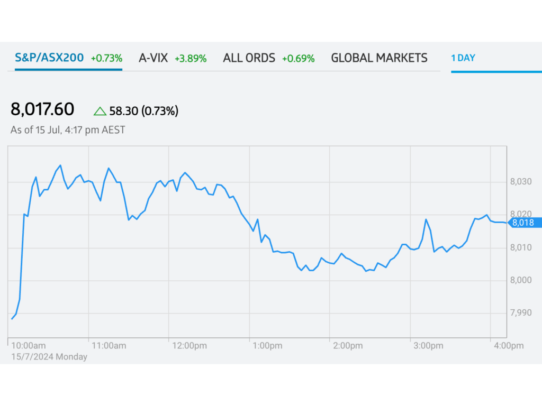Click the green up-triangle change indicator

100,111
